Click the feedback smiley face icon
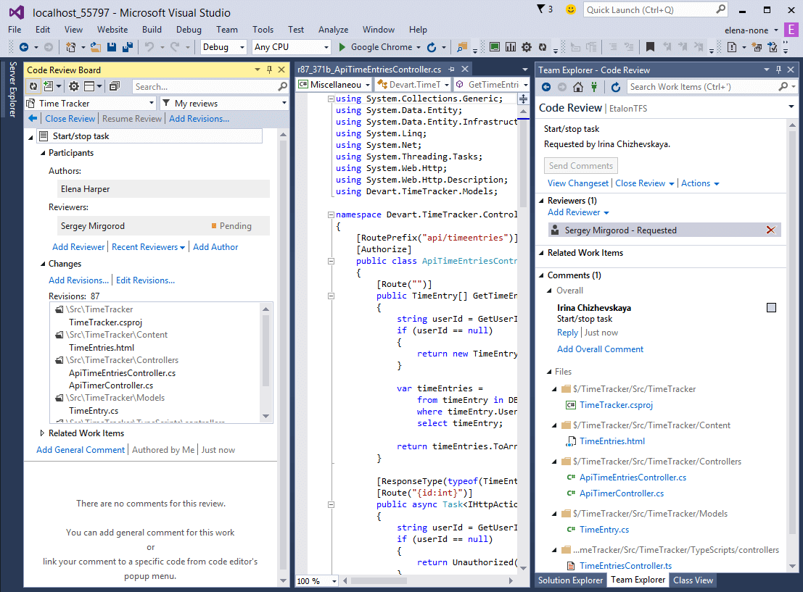This screenshot has width=803, height=592. coord(571,9)
